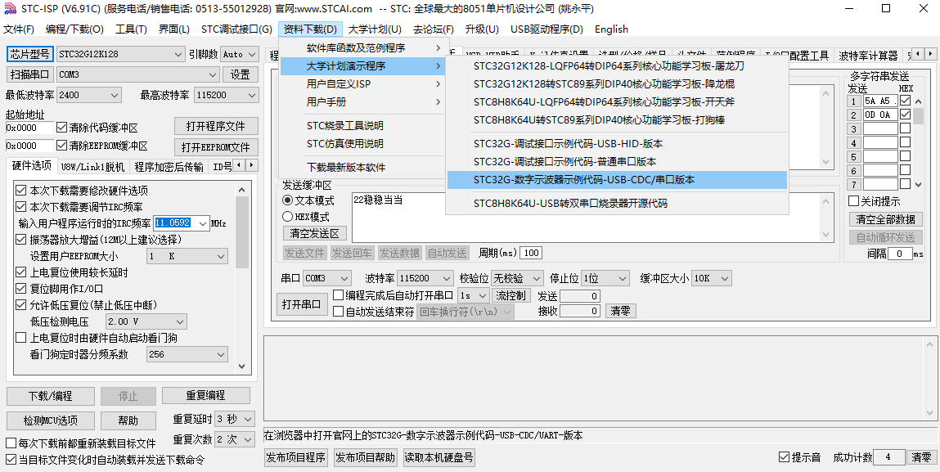This screenshot has height=472, width=940.
Task: Open the STC调试接口(G) menu
Action: [236, 29]
